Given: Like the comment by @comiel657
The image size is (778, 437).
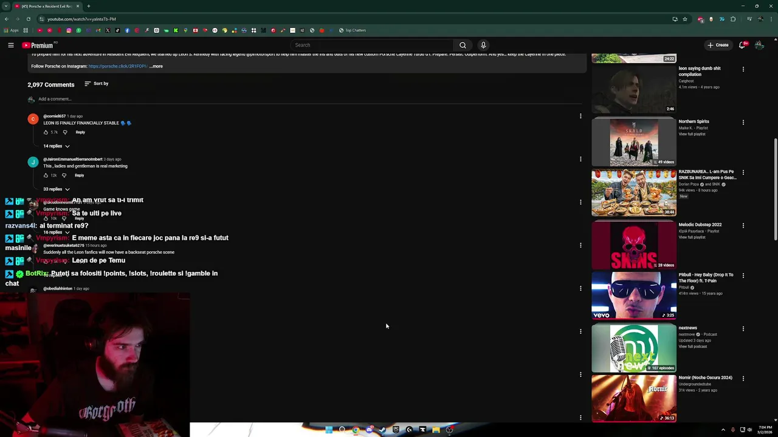Looking at the screenshot, I should click(46, 132).
